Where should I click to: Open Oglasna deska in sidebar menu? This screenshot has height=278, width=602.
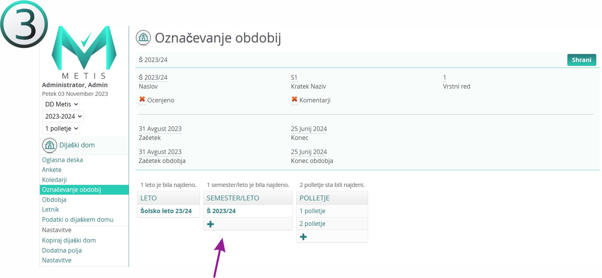pyautogui.click(x=62, y=160)
